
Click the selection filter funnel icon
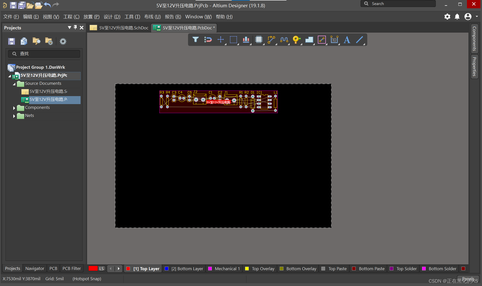196,40
